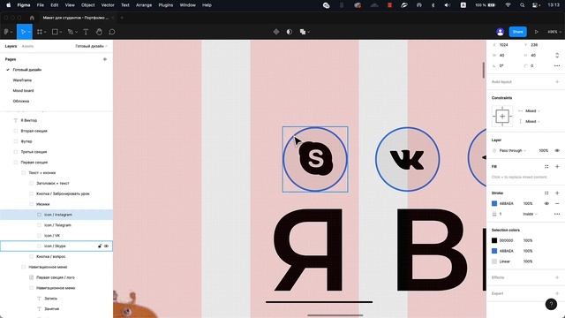Select the Wireframe page
Viewport: 565px width, 318px height.
click(22, 80)
